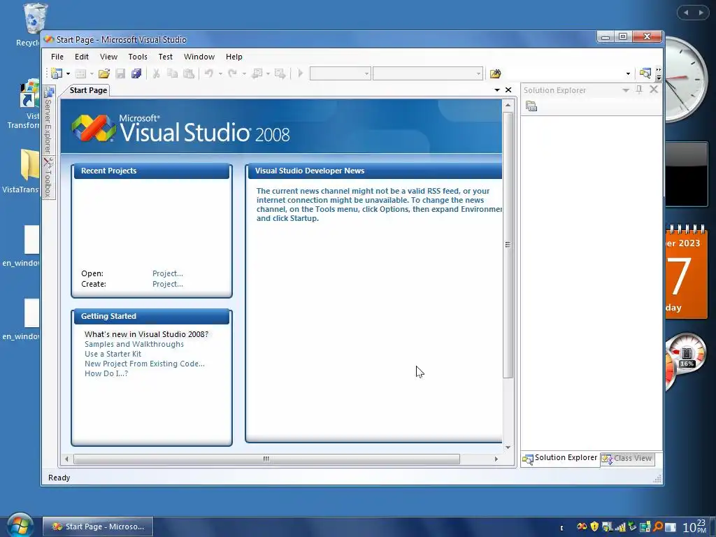Click the Cut scissors icon
The width and height of the screenshot is (716, 537).
tap(156, 73)
